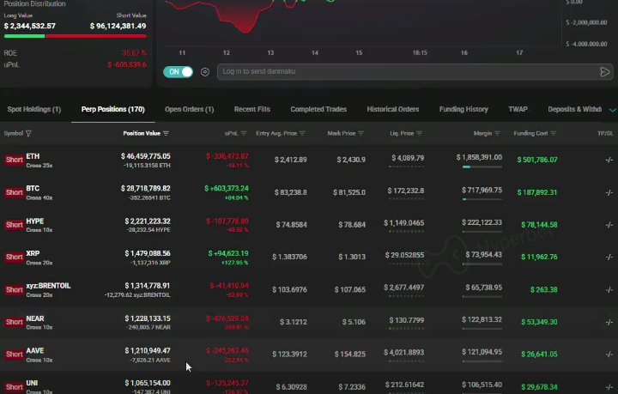The width and height of the screenshot is (618, 394).
Task: Sort by Position Value icon
Action: tap(166, 134)
